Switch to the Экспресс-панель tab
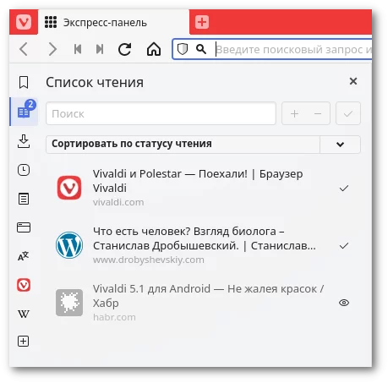 pyautogui.click(x=113, y=22)
